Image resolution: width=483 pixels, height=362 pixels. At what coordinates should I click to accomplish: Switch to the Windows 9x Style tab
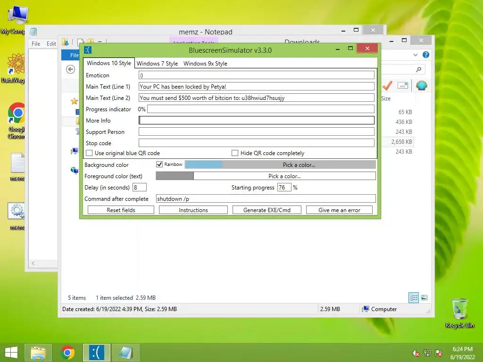click(205, 64)
